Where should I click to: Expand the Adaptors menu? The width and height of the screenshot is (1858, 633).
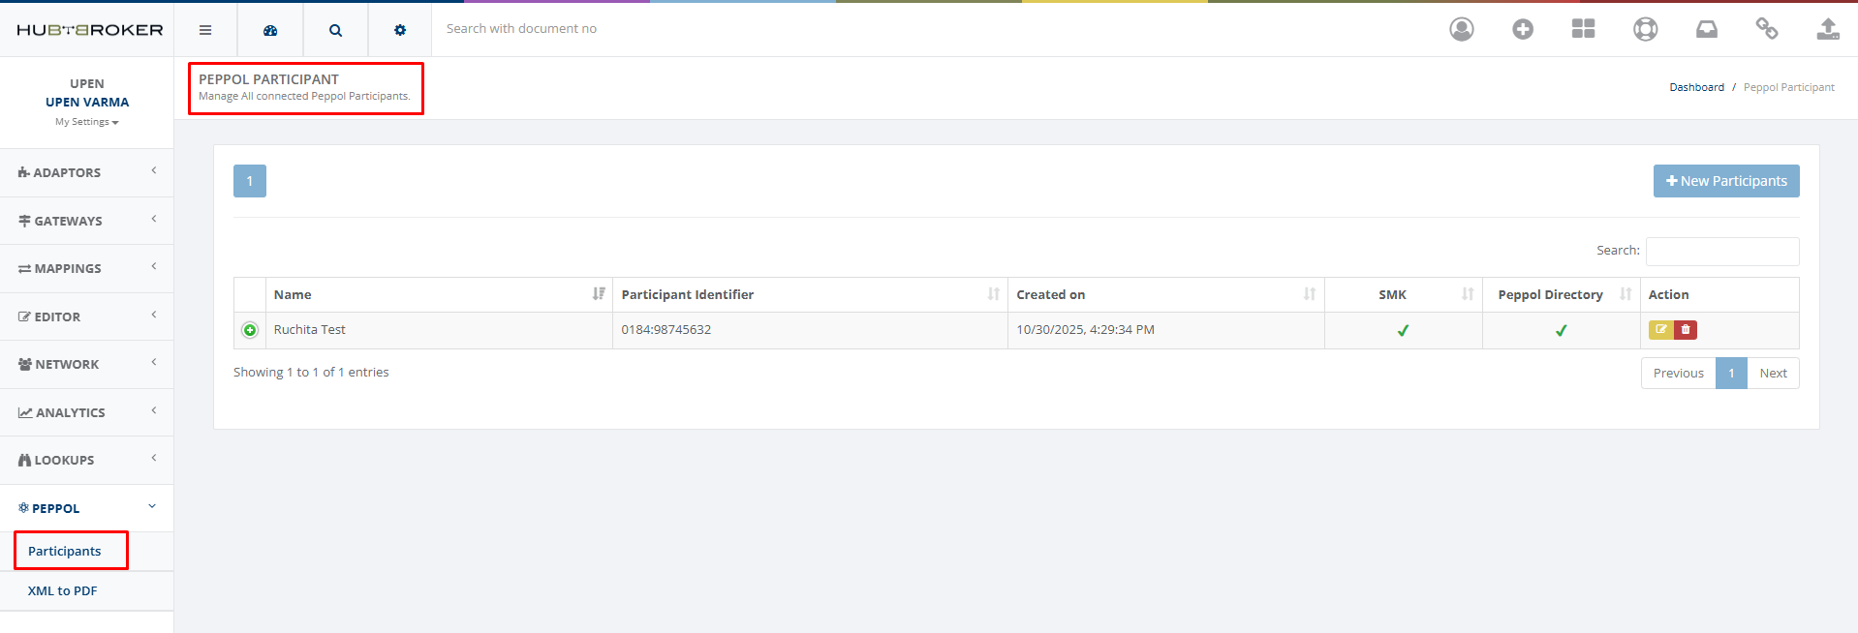87,172
